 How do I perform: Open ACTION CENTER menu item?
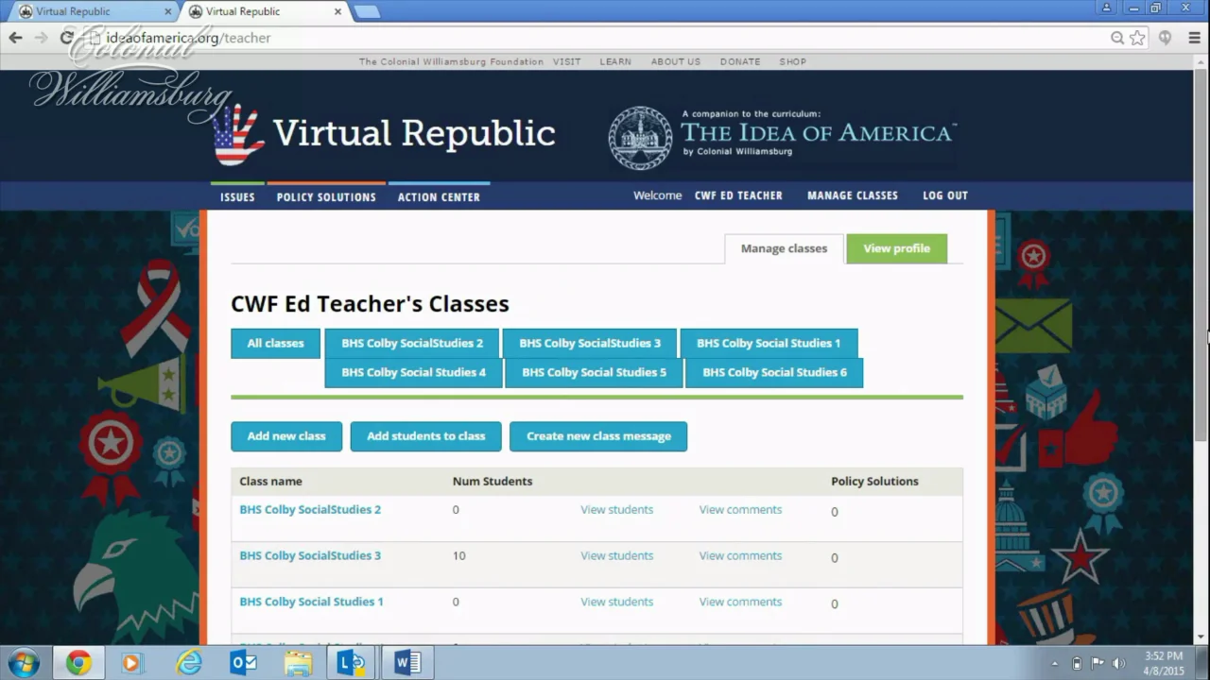pos(439,196)
